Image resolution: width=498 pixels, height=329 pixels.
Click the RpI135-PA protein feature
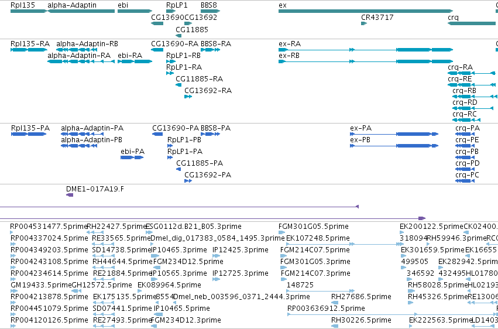[x=29, y=134]
